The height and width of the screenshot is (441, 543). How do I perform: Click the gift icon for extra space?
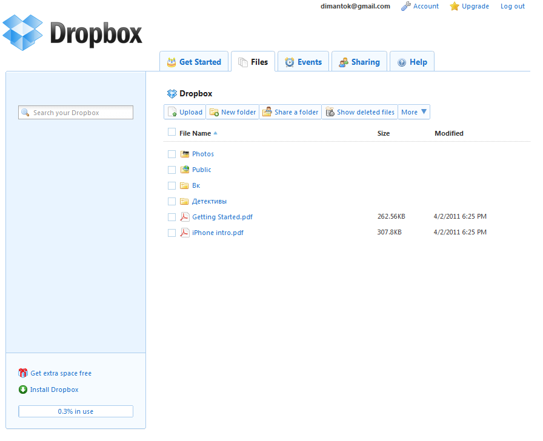(x=23, y=373)
